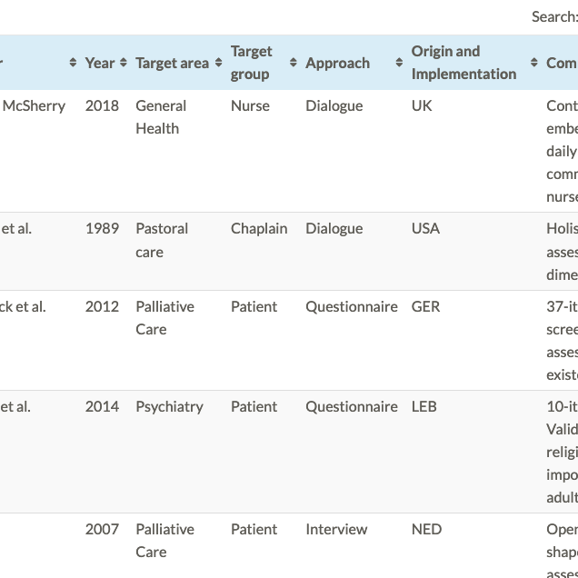
Task: Click sort arrows beside Target group header
Action: click(294, 63)
